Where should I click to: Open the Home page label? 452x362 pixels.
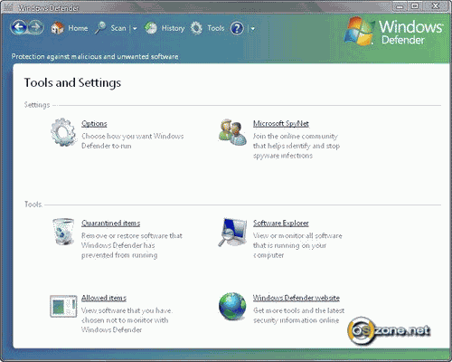78,28
